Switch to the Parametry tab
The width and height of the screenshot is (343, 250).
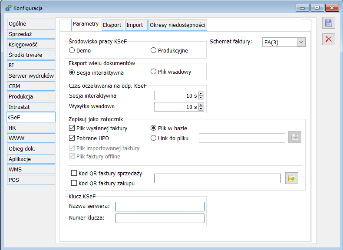(x=86, y=25)
